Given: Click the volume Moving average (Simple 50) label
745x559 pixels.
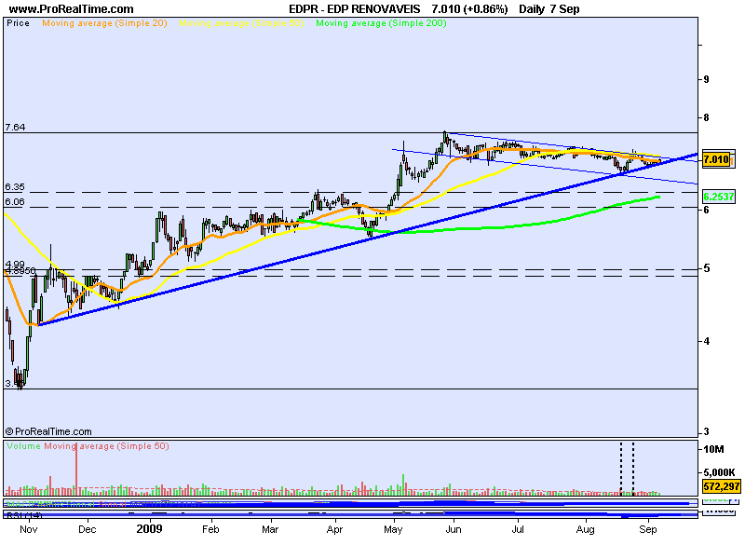Looking at the screenshot, I should (x=106, y=446).
